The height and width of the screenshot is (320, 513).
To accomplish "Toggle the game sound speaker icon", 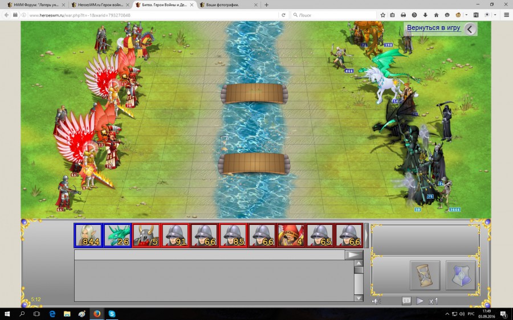I will [x=376, y=301].
